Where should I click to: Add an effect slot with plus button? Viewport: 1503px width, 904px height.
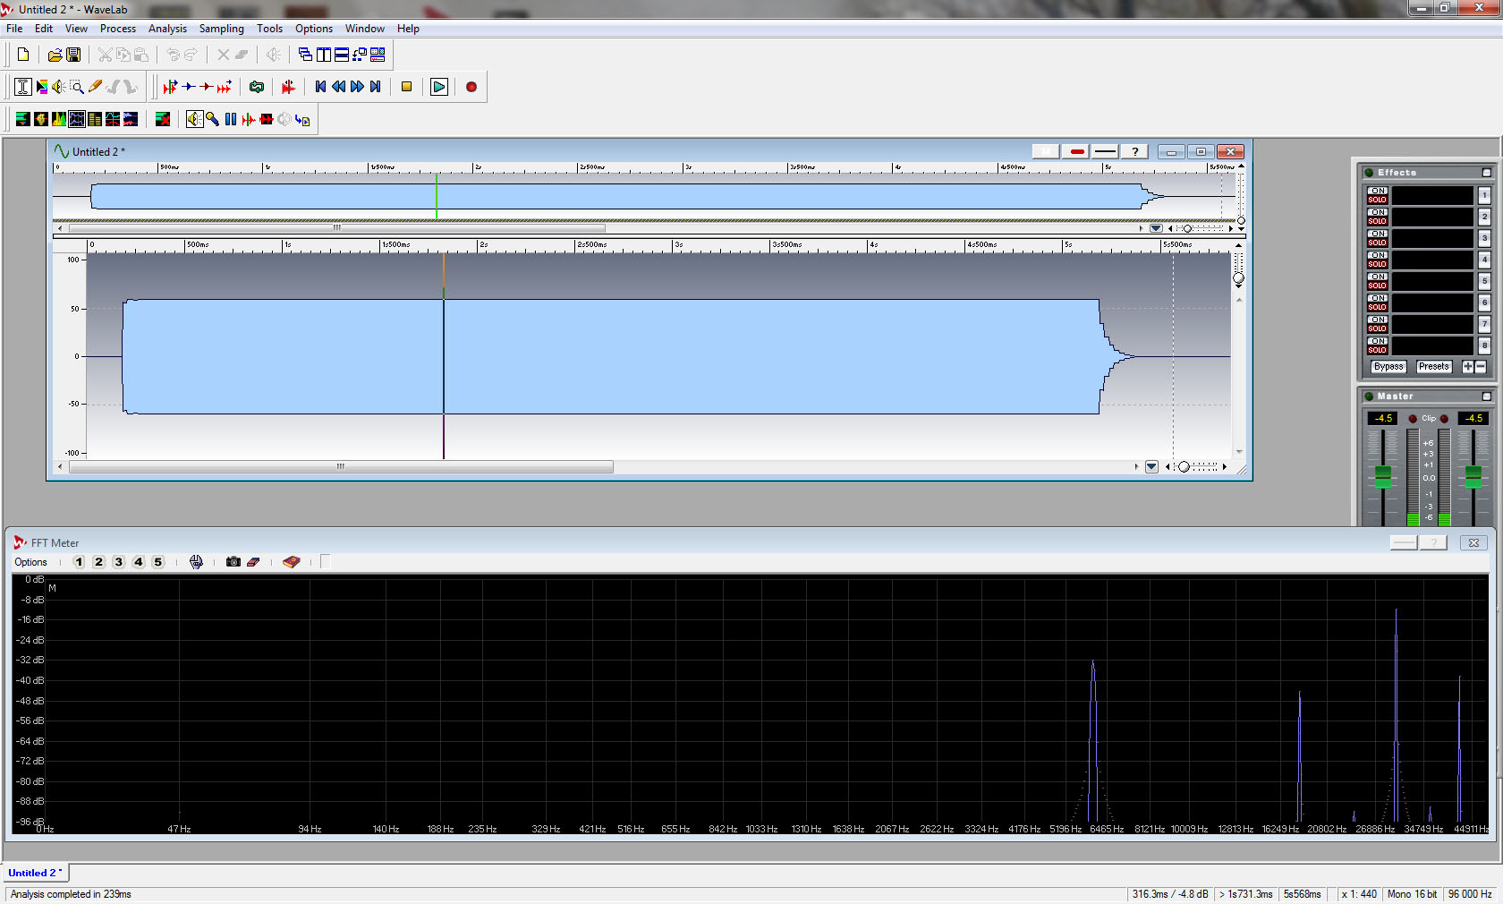1468,367
